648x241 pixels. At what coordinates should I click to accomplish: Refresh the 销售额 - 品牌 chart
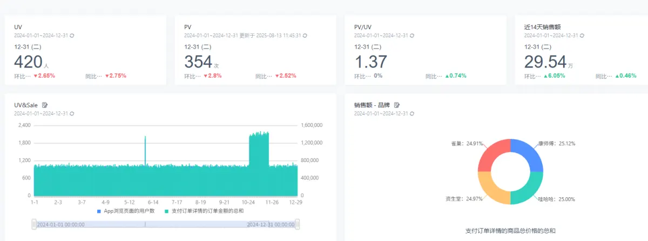[412, 113]
